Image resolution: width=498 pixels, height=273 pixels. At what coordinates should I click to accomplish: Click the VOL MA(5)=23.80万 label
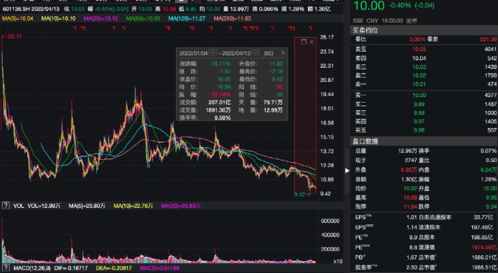point(86,206)
